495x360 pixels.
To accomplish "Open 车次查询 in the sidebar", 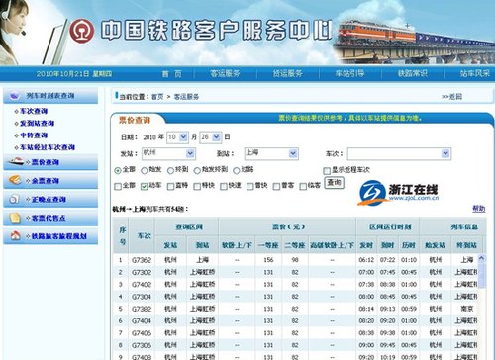I will point(34,111).
